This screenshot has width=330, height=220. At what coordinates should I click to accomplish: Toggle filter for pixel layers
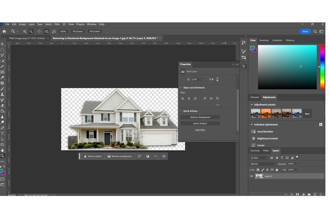pyautogui.click(x=271, y=158)
